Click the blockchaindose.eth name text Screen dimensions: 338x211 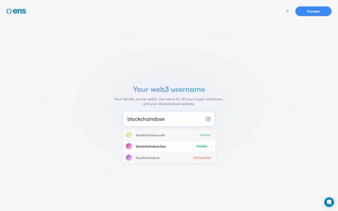pos(150,135)
